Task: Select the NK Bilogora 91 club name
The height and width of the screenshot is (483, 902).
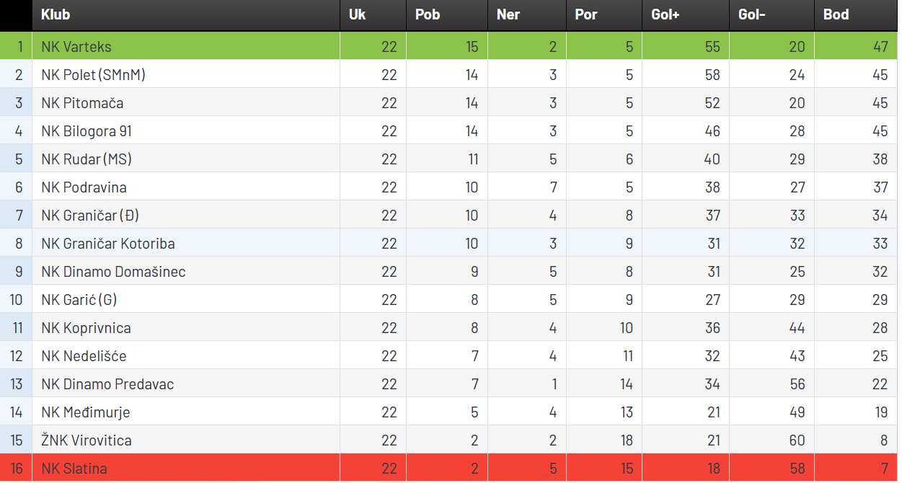Action: [87, 131]
